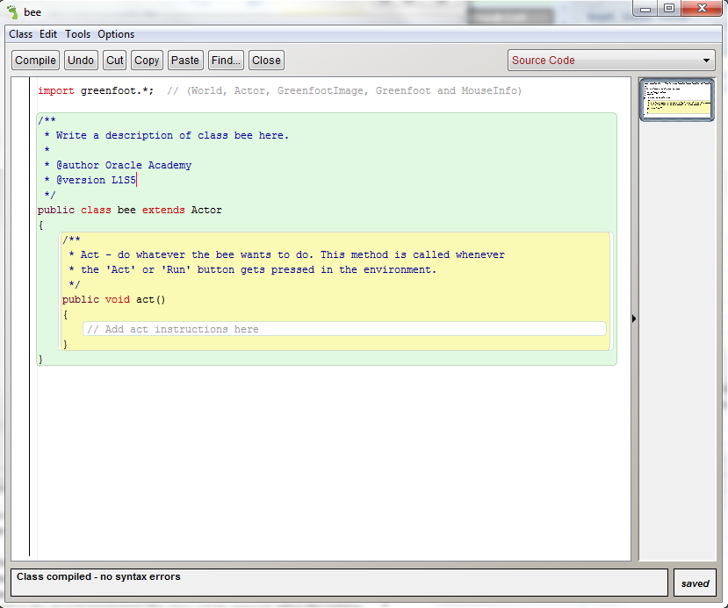
Task: Open the Options menu
Action: [115, 34]
